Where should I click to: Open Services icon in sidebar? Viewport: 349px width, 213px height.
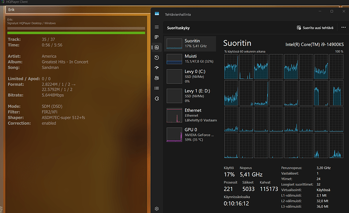[x=157, y=98]
